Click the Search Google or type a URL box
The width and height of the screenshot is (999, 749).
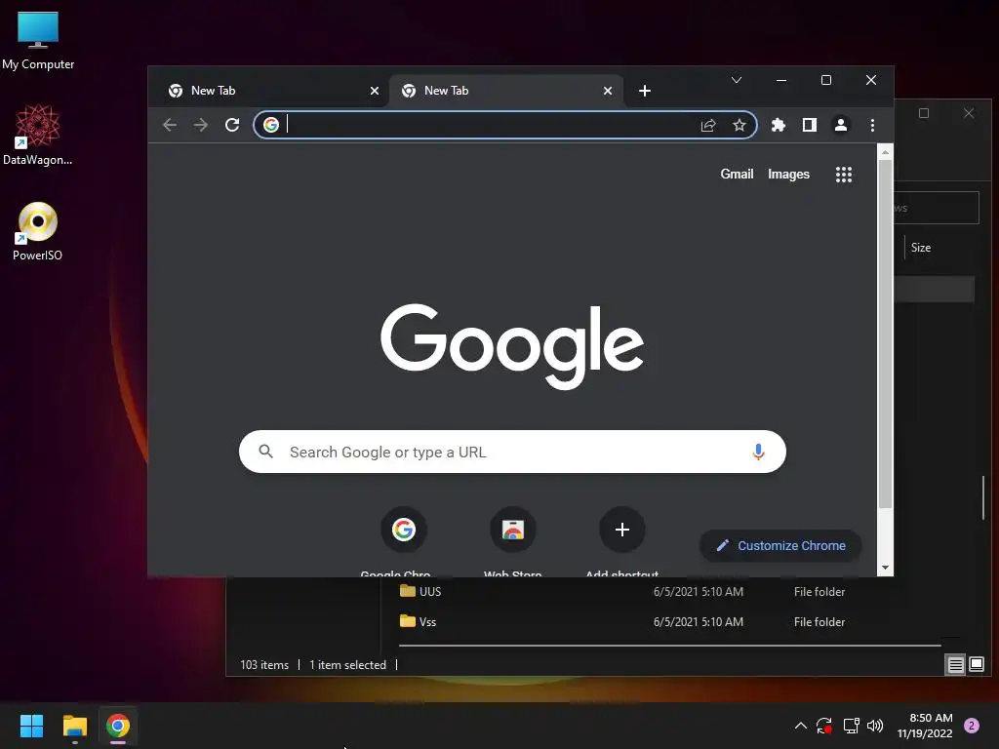point(512,452)
